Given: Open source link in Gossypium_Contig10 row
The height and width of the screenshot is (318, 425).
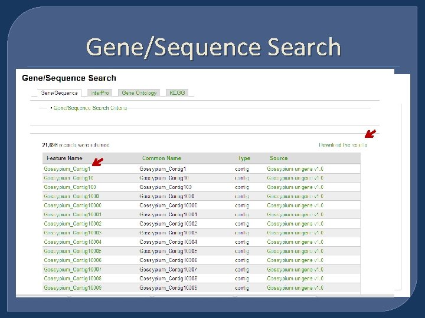Looking at the screenshot, I should coord(295,178).
